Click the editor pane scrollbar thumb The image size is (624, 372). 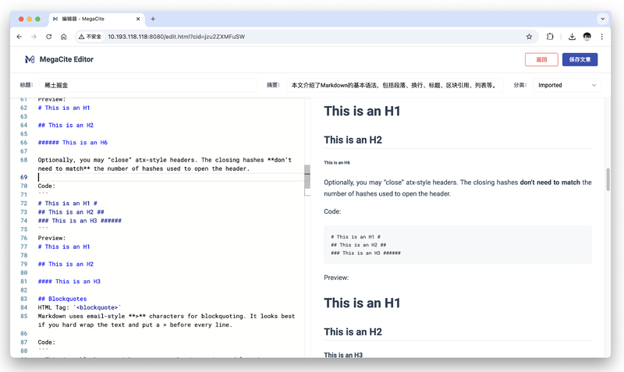coord(307,177)
